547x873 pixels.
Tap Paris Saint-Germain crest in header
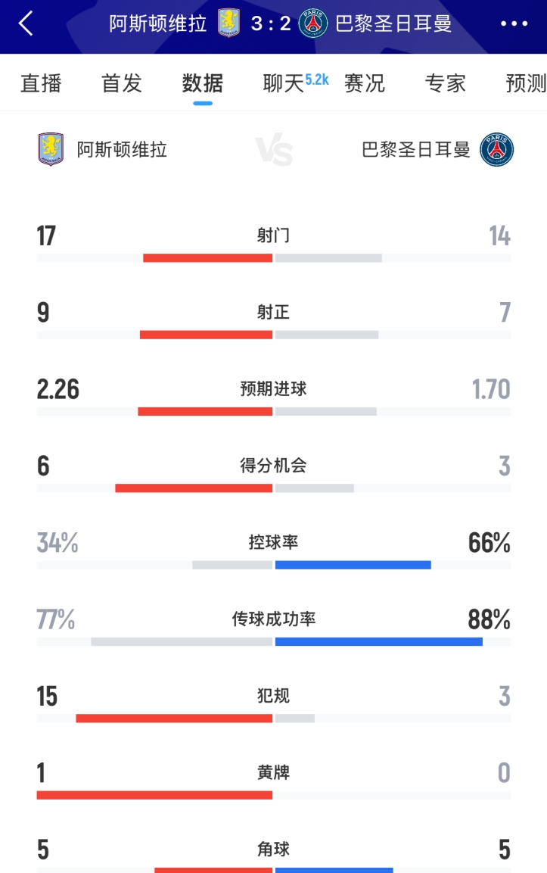click(312, 23)
